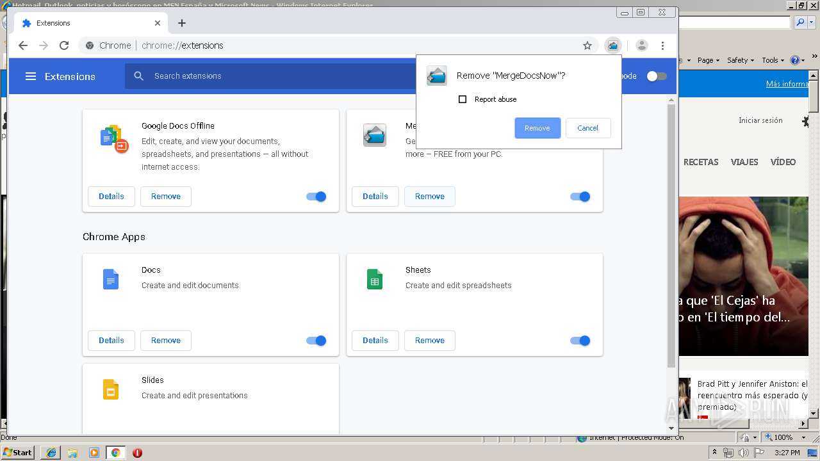Disable the Docs app toggle

pyautogui.click(x=316, y=341)
